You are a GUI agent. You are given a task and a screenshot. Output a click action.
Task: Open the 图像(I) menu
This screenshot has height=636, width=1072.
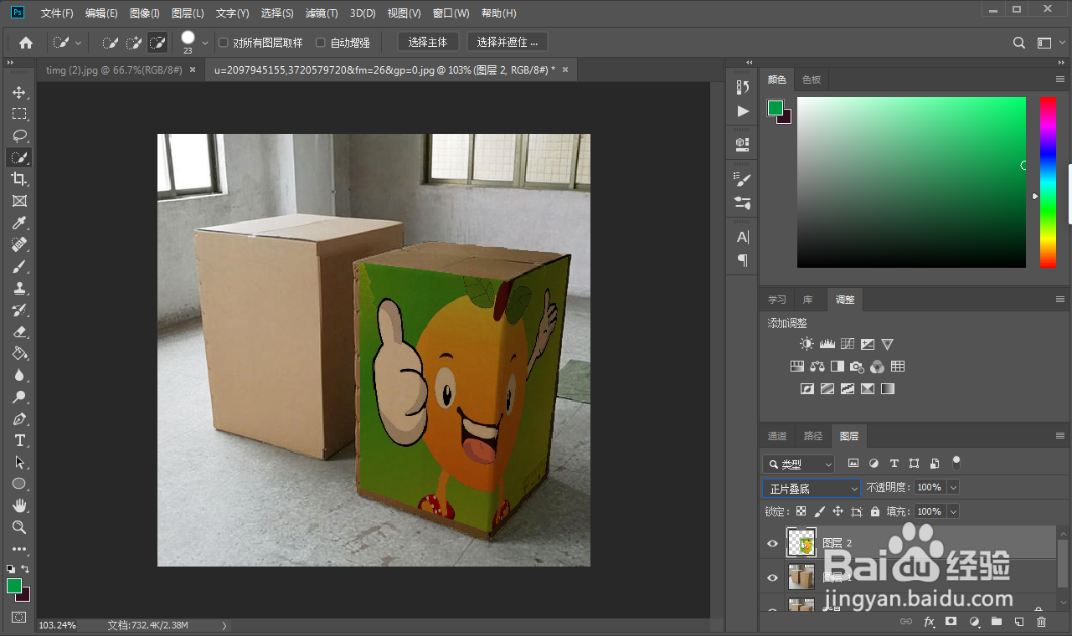(x=145, y=13)
